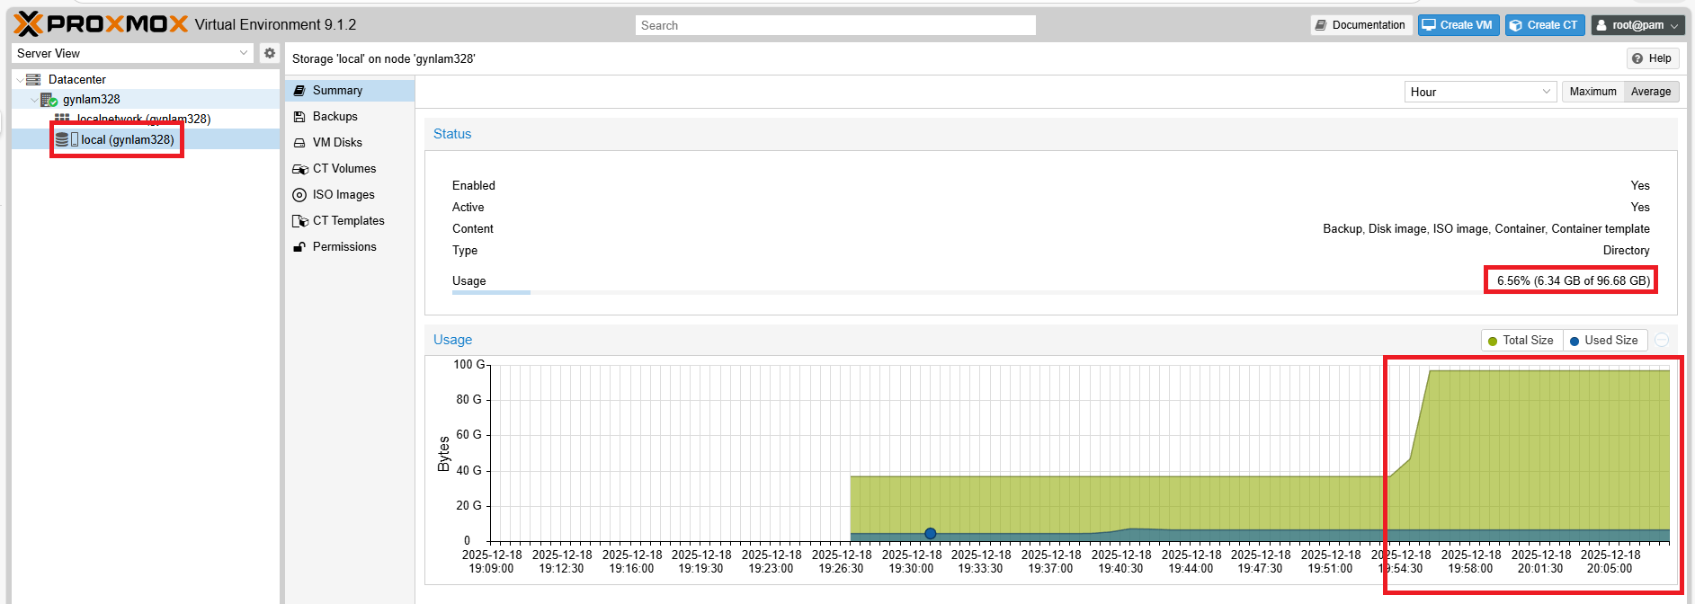The width and height of the screenshot is (1695, 604).
Task: Collapse the gynlam328 tree node
Action: 34,100
